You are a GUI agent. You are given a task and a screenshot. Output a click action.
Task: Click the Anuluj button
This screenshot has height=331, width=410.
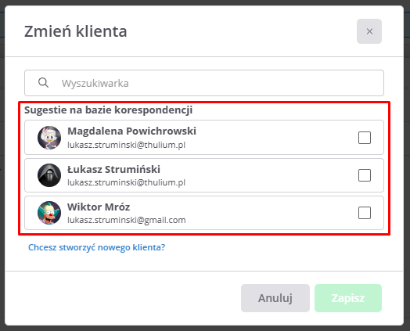pos(275,298)
